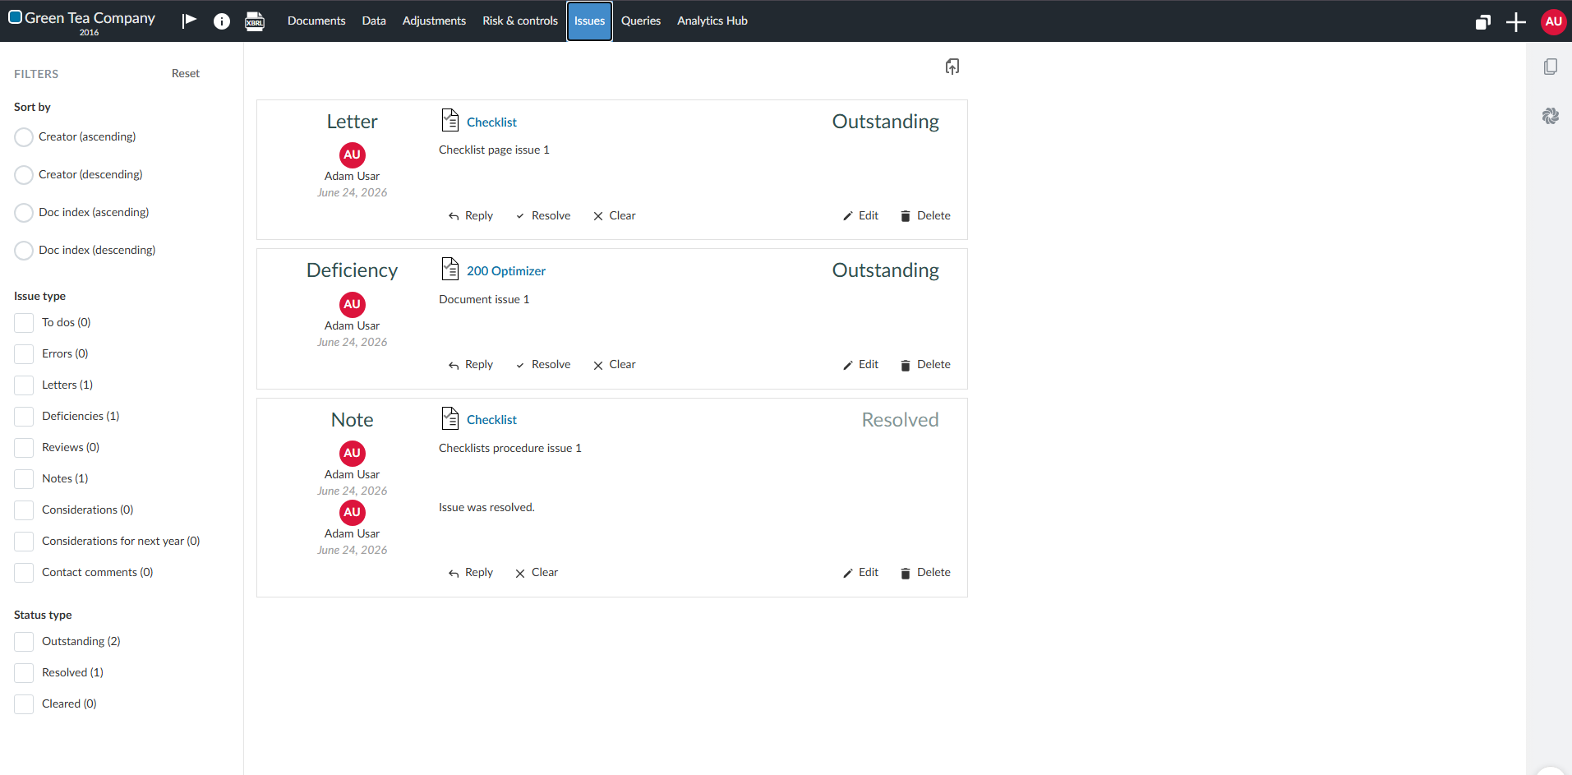Open the Documents menu
The image size is (1572, 775).
316,21
